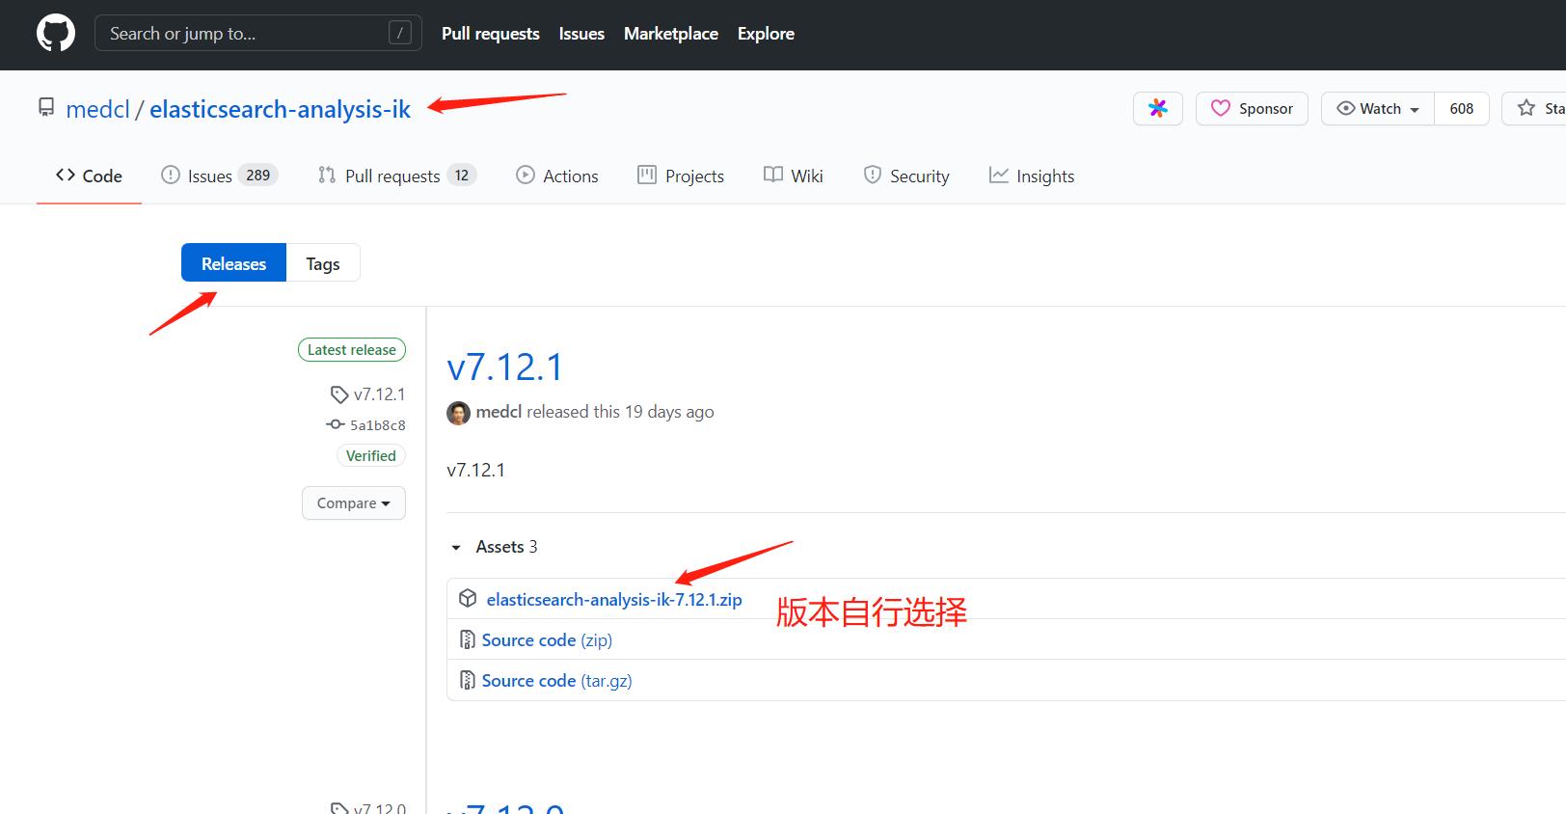
Task: Click the repository book icon
Action: (x=46, y=107)
